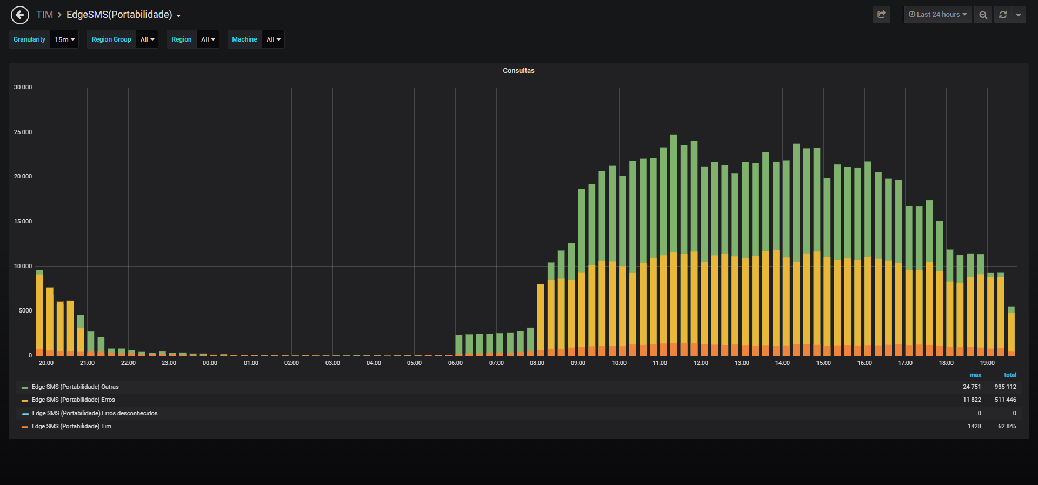Click the Machine variable label
1038x485 pixels.
tap(244, 39)
